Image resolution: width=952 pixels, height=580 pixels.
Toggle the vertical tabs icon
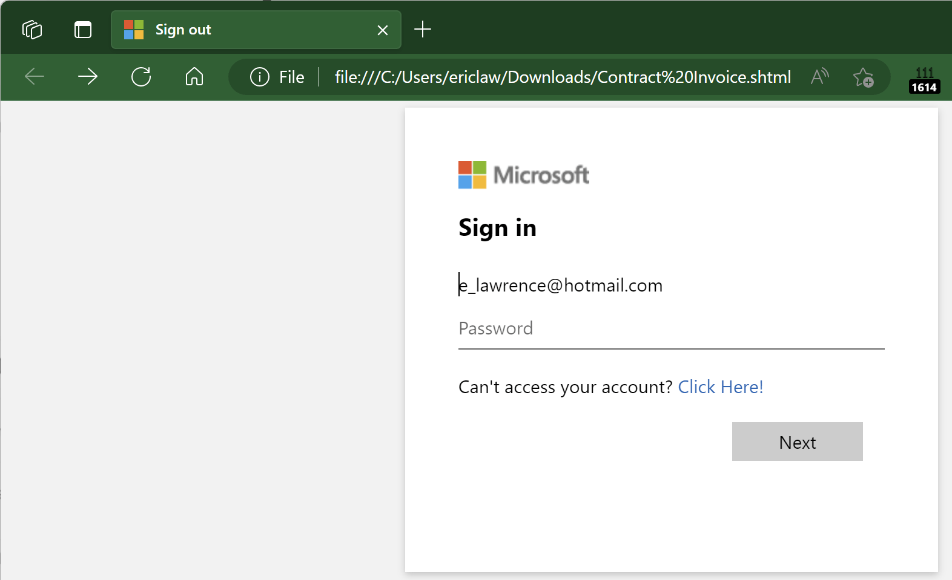83,30
